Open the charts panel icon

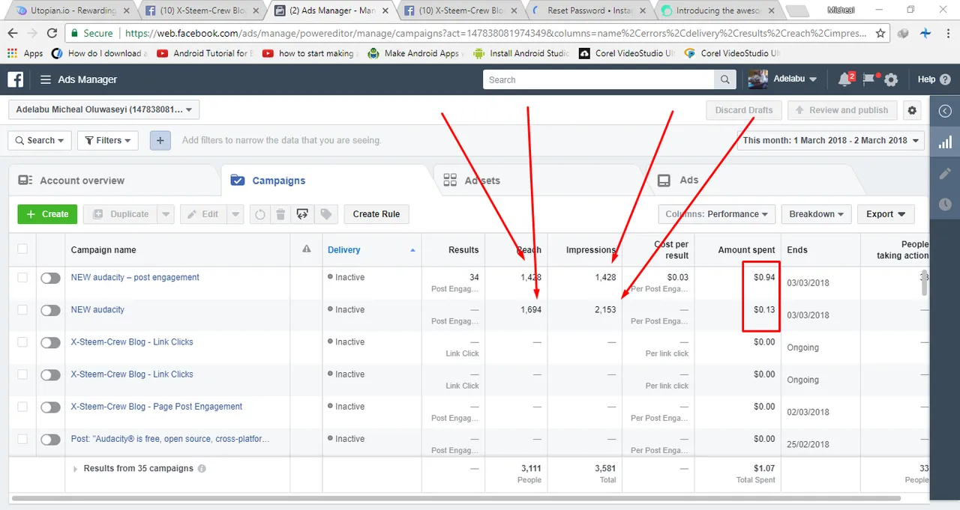pyautogui.click(x=945, y=142)
